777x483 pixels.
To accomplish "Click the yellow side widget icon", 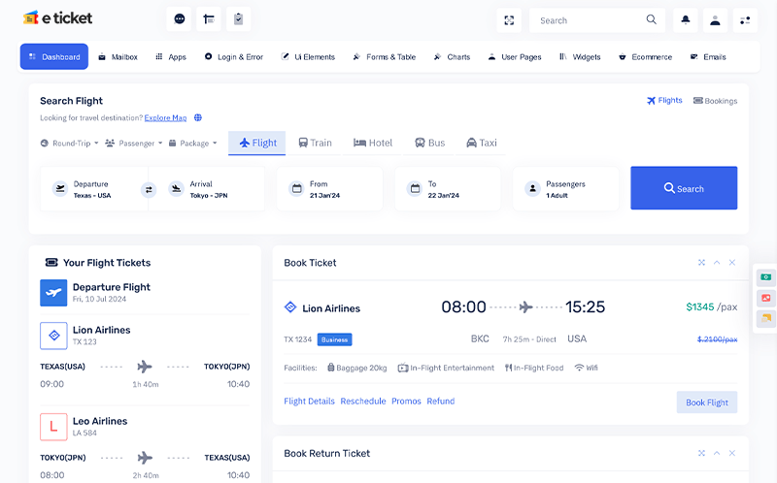I will (765, 318).
